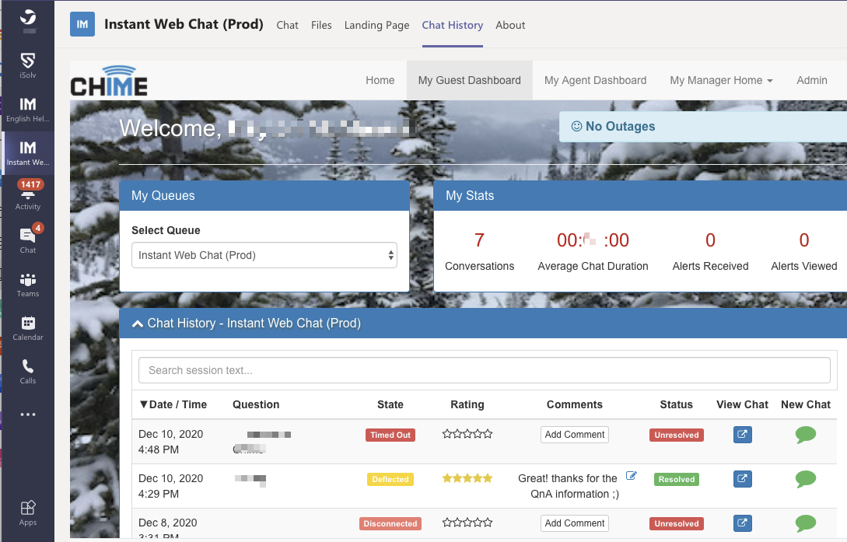Viewport: 847px width, 542px height.
Task: View chat for Dec 10 4:29 PM row
Action: 742,479
